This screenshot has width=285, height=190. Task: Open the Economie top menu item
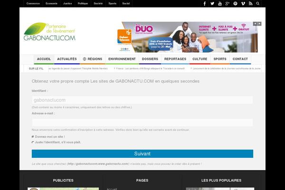51,3
